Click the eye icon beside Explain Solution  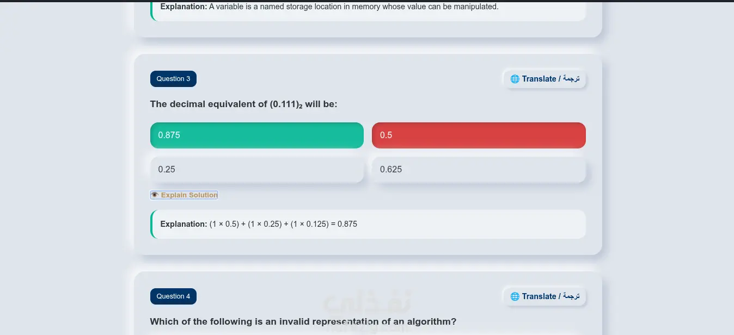155,195
